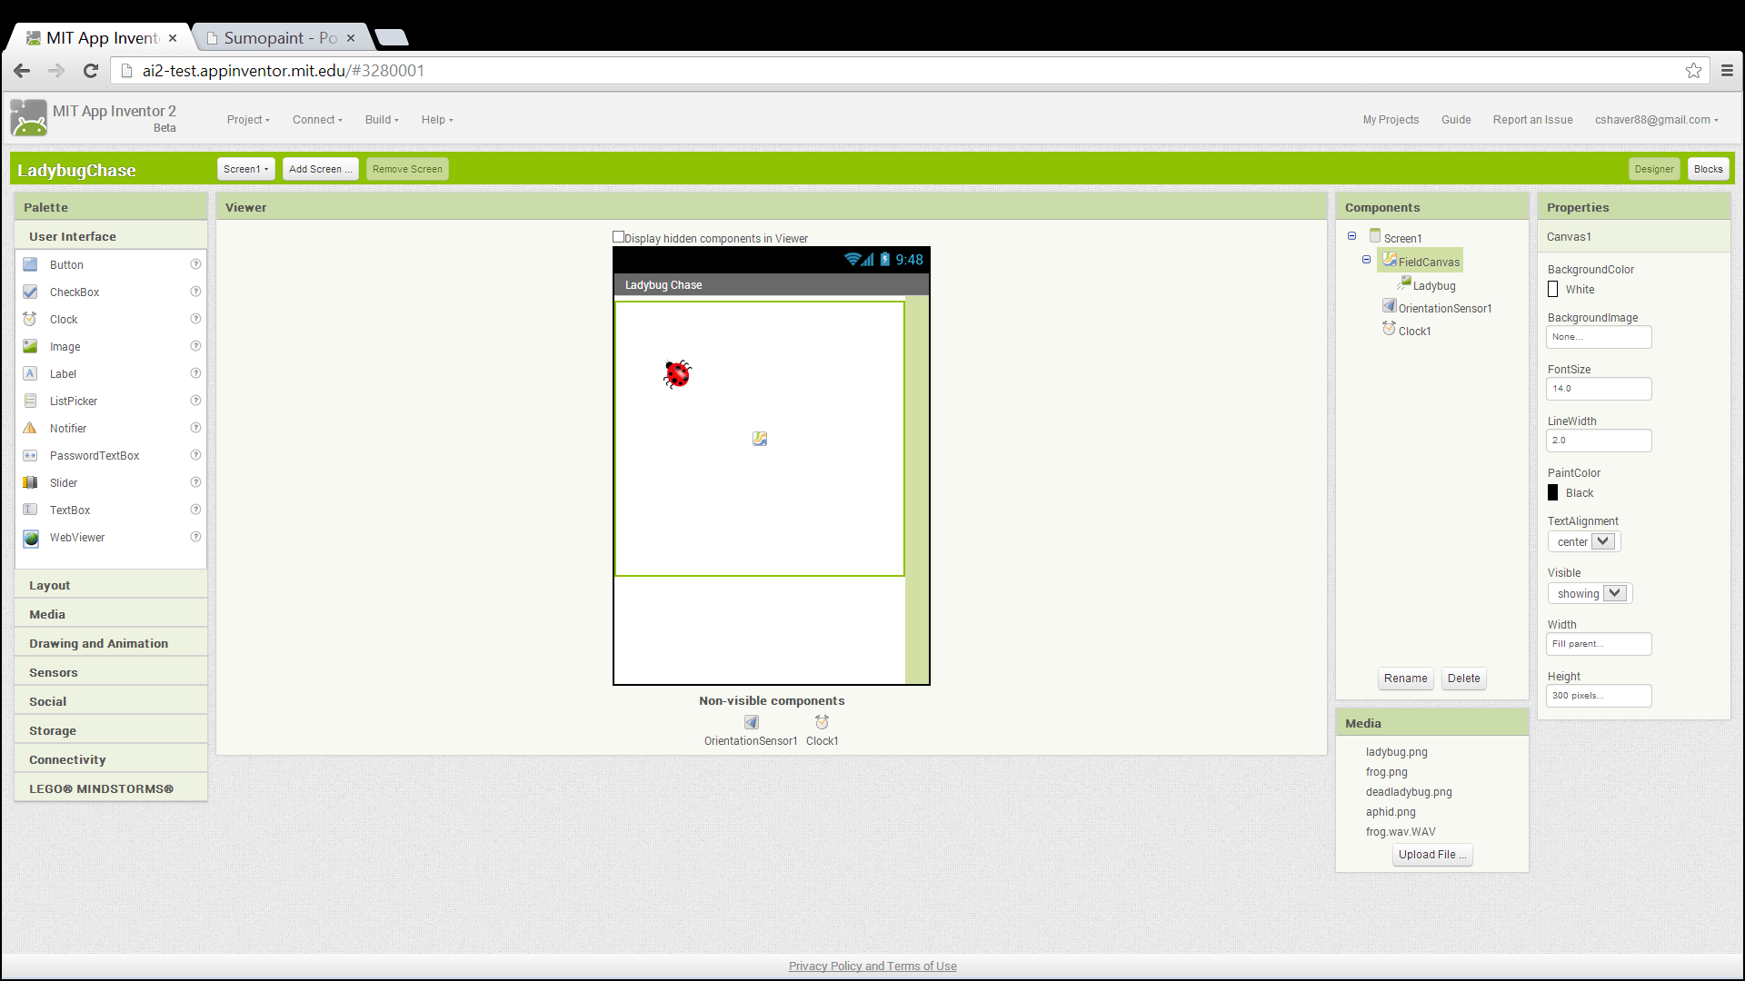The height and width of the screenshot is (981, 1745).
Task: Click the deadladybug.png media file icon
Action: (1408, 792)
